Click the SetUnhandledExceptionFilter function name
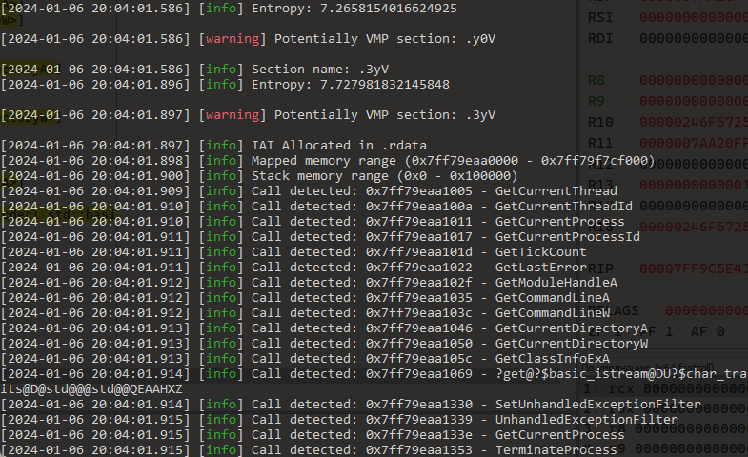This screenshot has height=457, width=748. pyautogui.click(x=598, y=405)
